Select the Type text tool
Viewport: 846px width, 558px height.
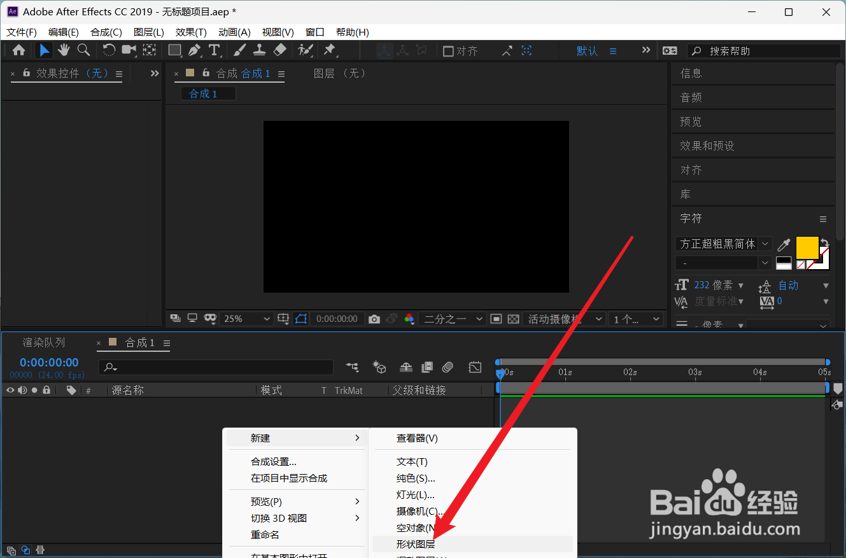point(215,50)
